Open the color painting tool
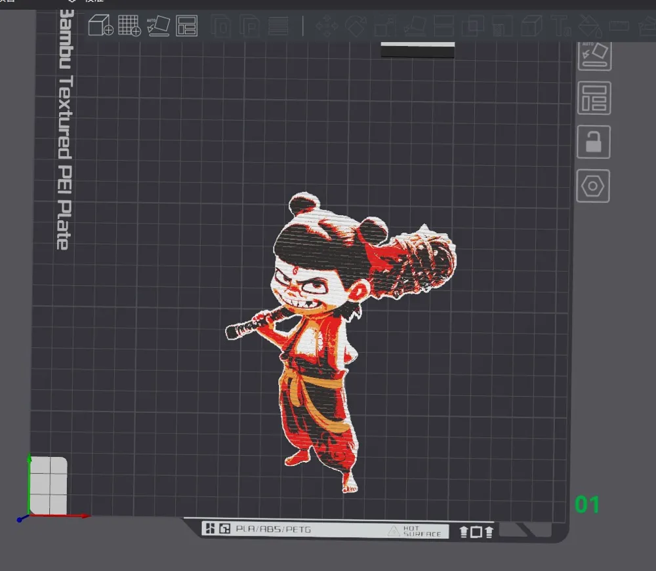 (589, 25)
